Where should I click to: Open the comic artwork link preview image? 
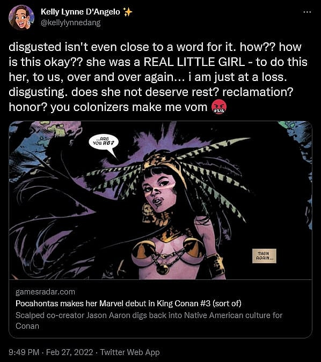(160, 200)
